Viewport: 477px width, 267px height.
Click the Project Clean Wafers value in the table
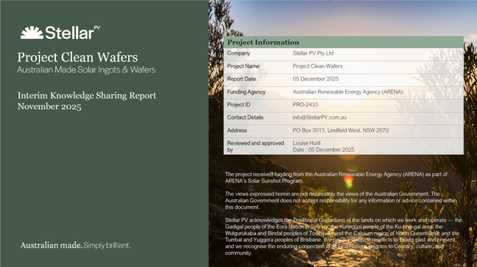click(317, 66)
